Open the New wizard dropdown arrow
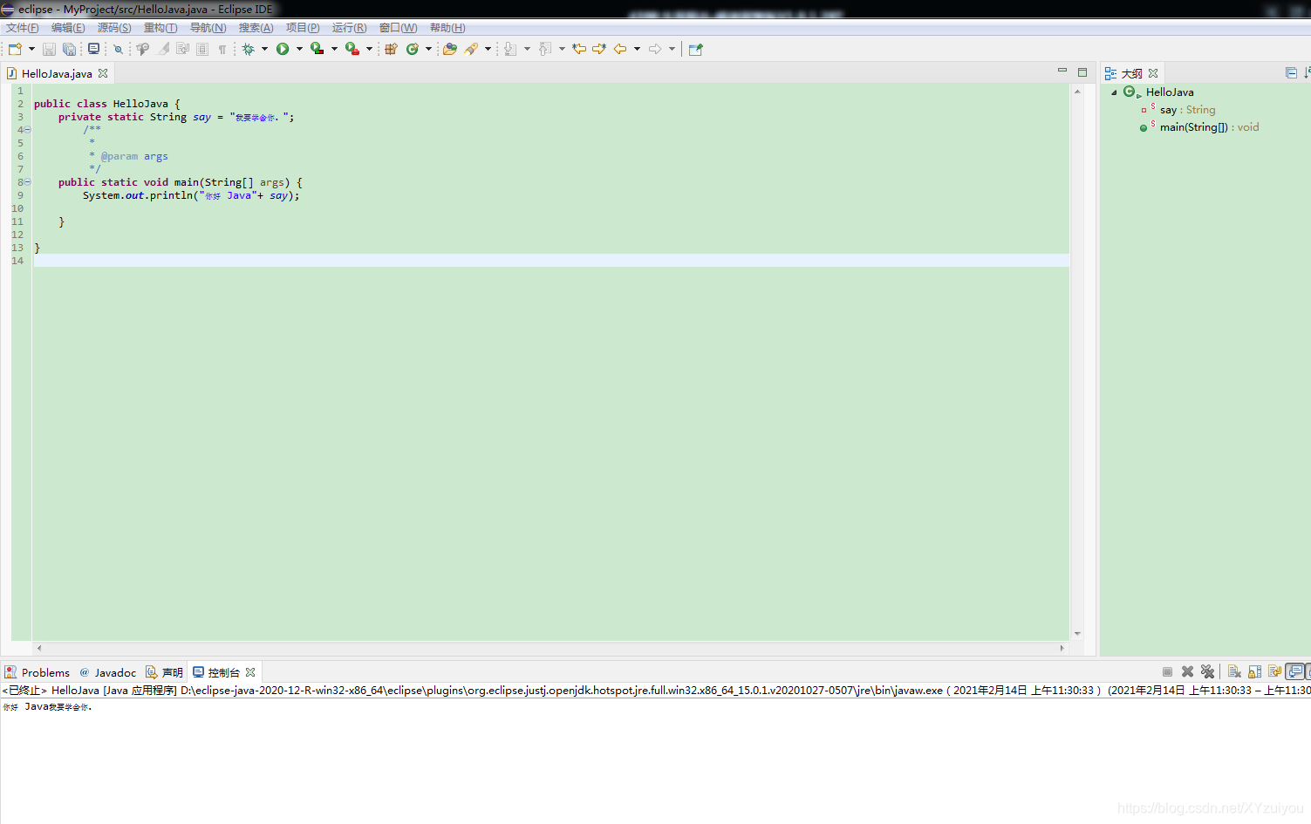This screenshot has height=824, width=1311. [31, 49]
